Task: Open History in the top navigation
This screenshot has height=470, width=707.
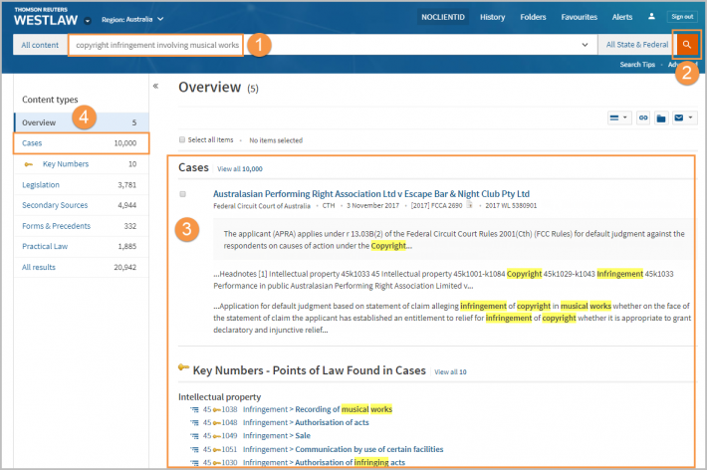Action: point(492,17)
